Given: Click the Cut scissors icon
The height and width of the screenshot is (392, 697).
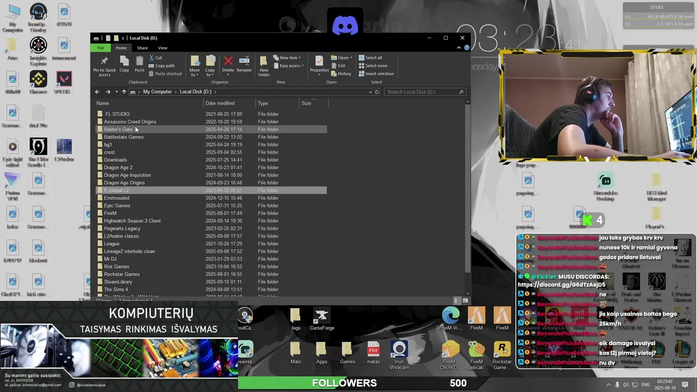Looking at the screenshot, I should click(x=151, y=58).
